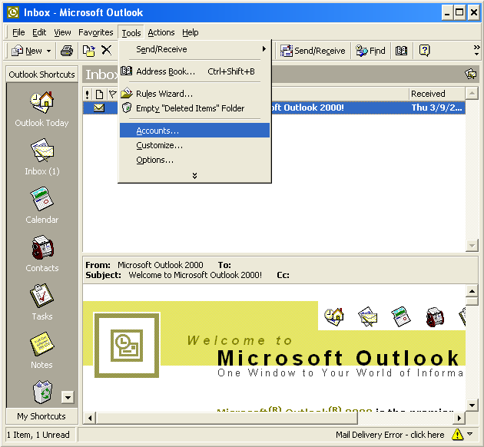Viewport: 484px width, 447px height.
Task: Click preview pane scroll down arrow
Action: (472, 406)
